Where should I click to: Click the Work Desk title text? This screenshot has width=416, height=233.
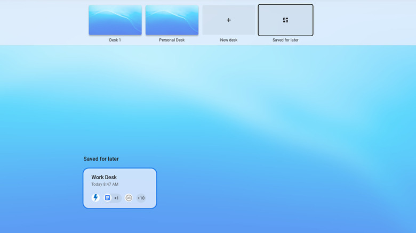pyautogui.click(x=104, y=177)
